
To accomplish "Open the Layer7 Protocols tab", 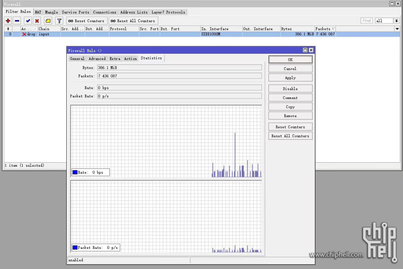I will [x=168, y=12].
